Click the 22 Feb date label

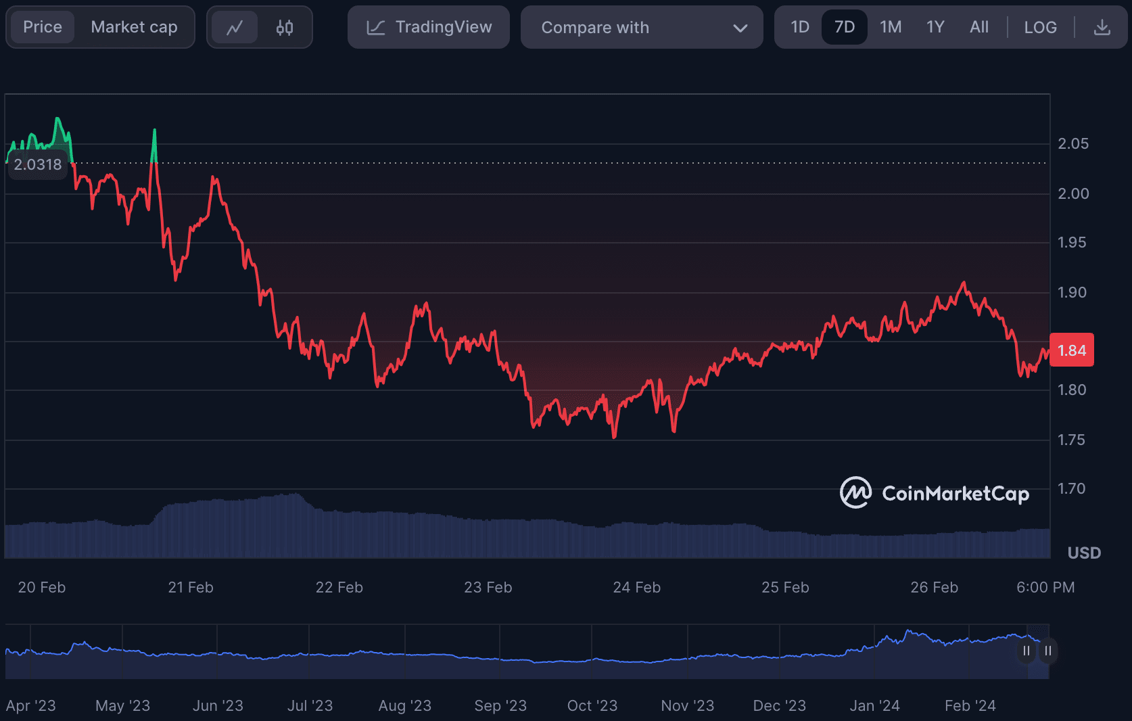coord(339,587)
